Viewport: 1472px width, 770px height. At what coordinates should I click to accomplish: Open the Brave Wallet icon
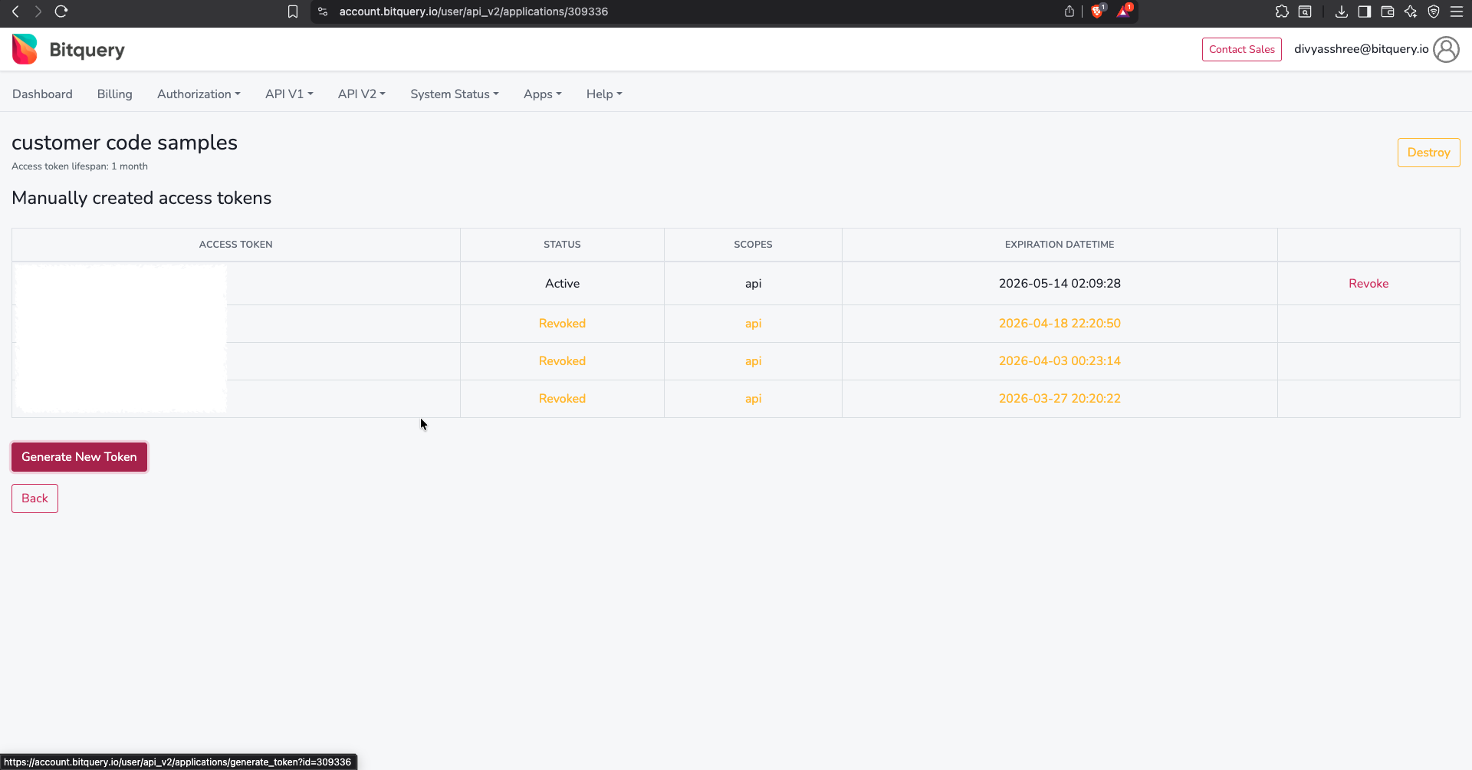tap(1388, 12)
